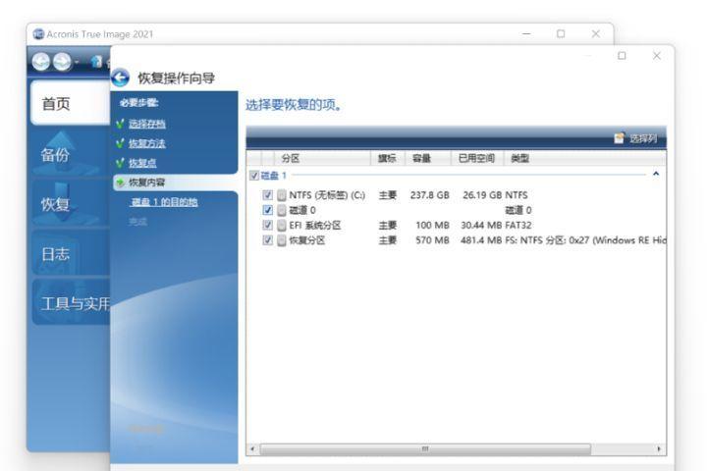Click the 237.8 GB capacity value
The image size is (707, 471).
point(430,195)
